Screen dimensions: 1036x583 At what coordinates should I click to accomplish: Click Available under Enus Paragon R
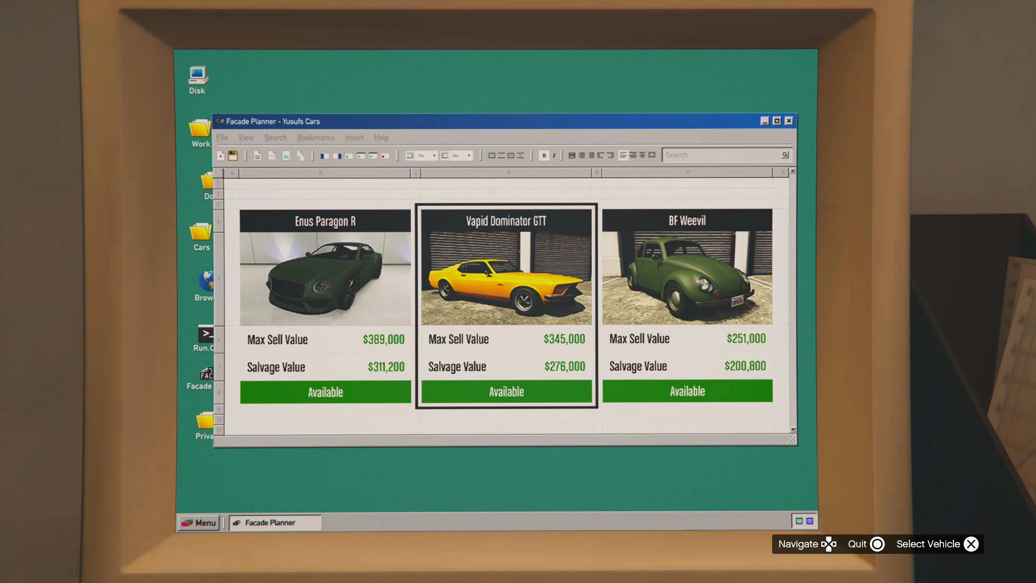click(325, 392)
